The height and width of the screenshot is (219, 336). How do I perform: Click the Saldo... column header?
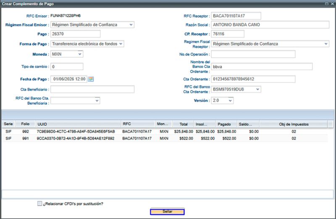248,124
